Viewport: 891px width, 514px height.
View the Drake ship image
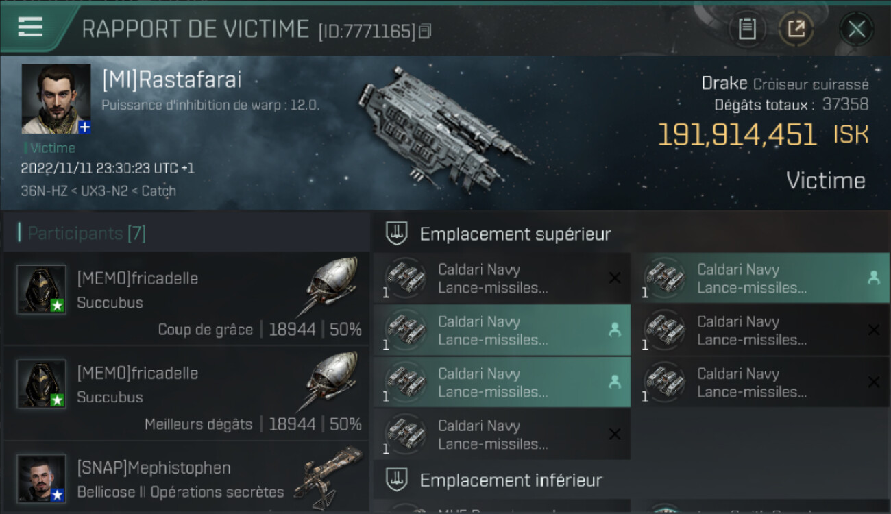pyautogui.click(x=445, y=127)
